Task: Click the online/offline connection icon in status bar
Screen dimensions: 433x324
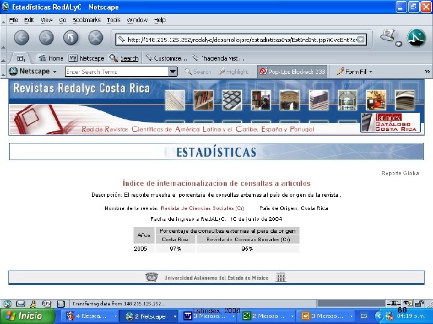Action: (x=393, y=304)
